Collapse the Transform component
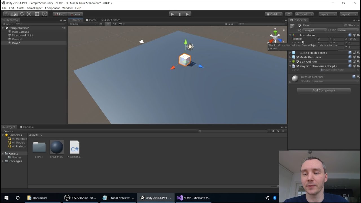This screenshot has height=203, width=361. pyautogui.click(x=290, y=35)
